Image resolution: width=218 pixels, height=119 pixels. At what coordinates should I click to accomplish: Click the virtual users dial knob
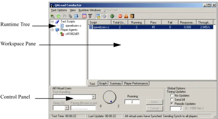pyautogui.click(x=110, y=97)
